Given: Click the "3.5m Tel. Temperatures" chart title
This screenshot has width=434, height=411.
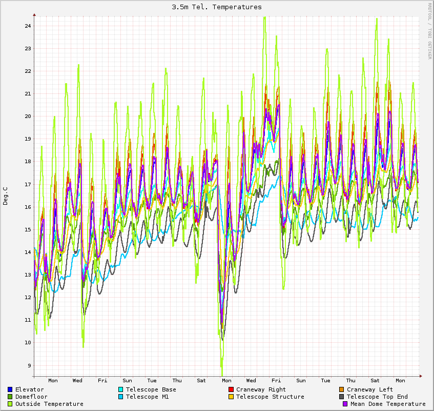Looking at the screenshot, I should (217, 7).
